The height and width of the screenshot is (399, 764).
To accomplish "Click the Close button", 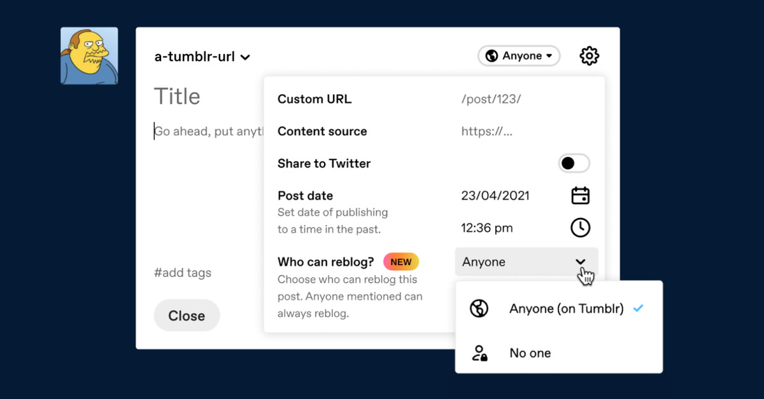I will point(187,316).
